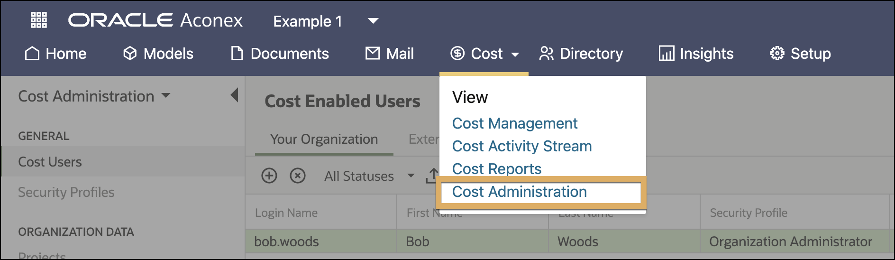Open the Example 1 project dropdown

(x=326, y=21)
